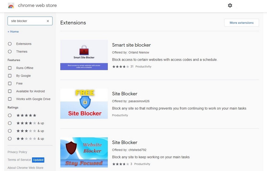Open the Privacy Policy link

[17, 152]
